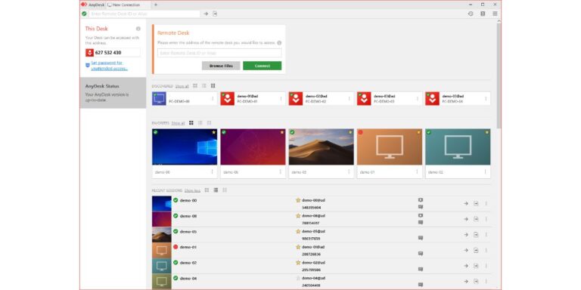Open session history icon in the top toolbar
The image size is (581, 290).
471,14
